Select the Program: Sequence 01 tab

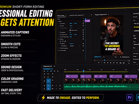(x=101, y=14)
